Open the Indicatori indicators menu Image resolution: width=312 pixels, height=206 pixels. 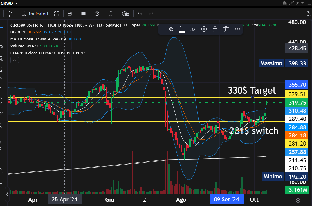point(35,14)
